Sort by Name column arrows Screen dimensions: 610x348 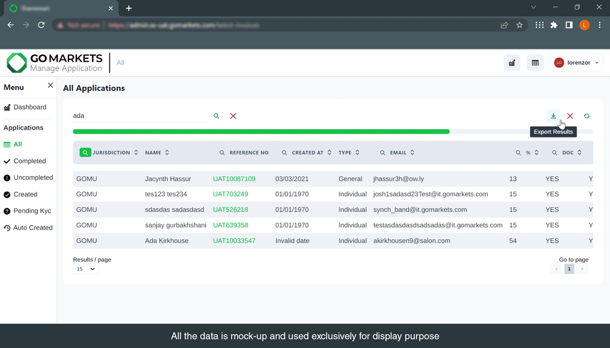pyautogui.click(x=167, y=152)
